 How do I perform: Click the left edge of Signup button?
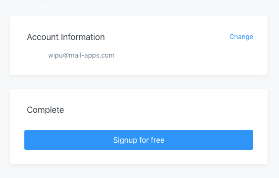(27, 140)
